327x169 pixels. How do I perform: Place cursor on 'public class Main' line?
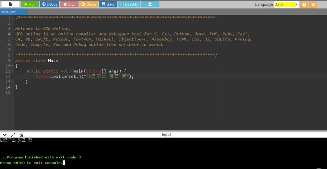coord(37,61)
